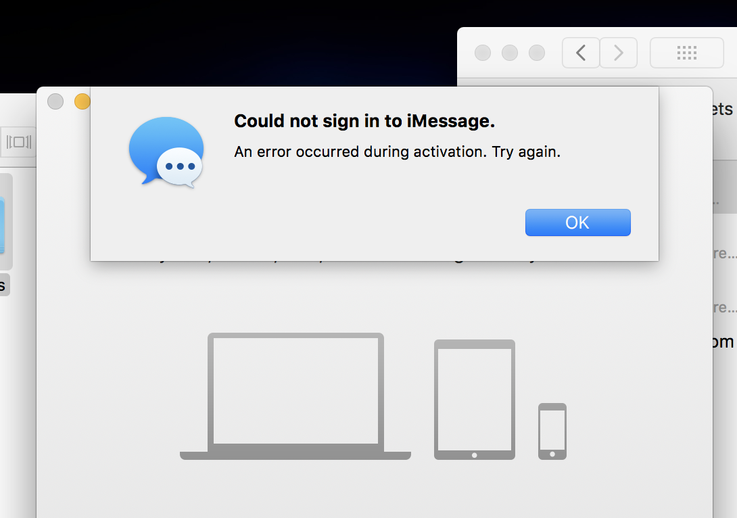Click the iPad tablet illustration
Viewport: 737px width, 518px height.
pos(474,400)
